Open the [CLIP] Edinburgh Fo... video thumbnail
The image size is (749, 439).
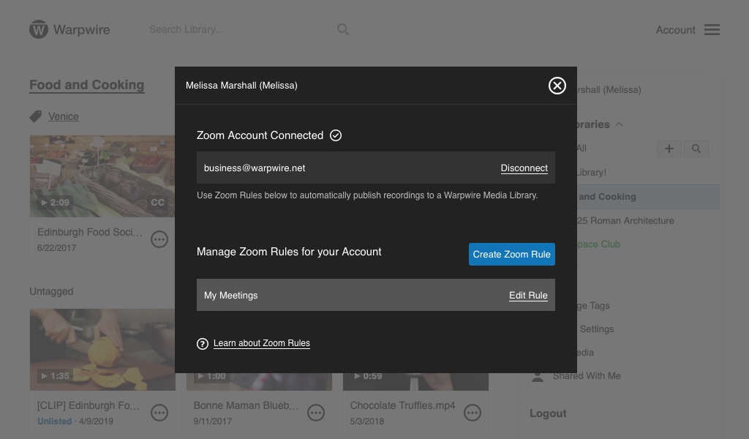click(x=102, y=350)
